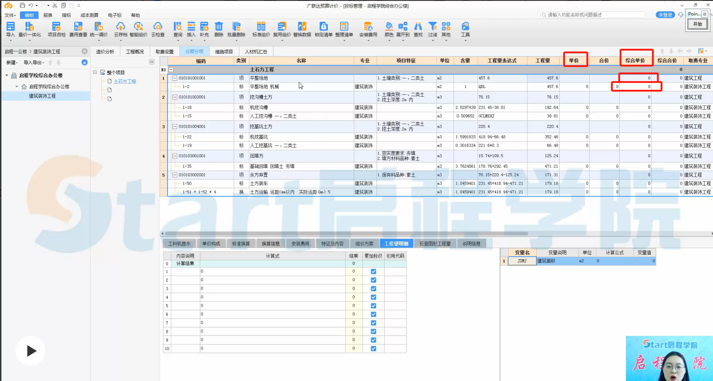Open the 反查图形工程量 bottom tab
Viewport: 713px width, 381px height.
435,243
